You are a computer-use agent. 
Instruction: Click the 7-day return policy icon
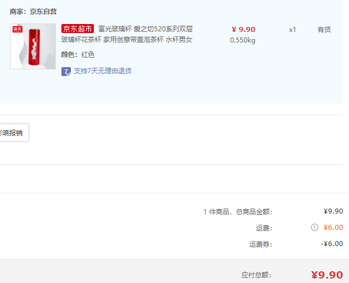click(66, 72)
